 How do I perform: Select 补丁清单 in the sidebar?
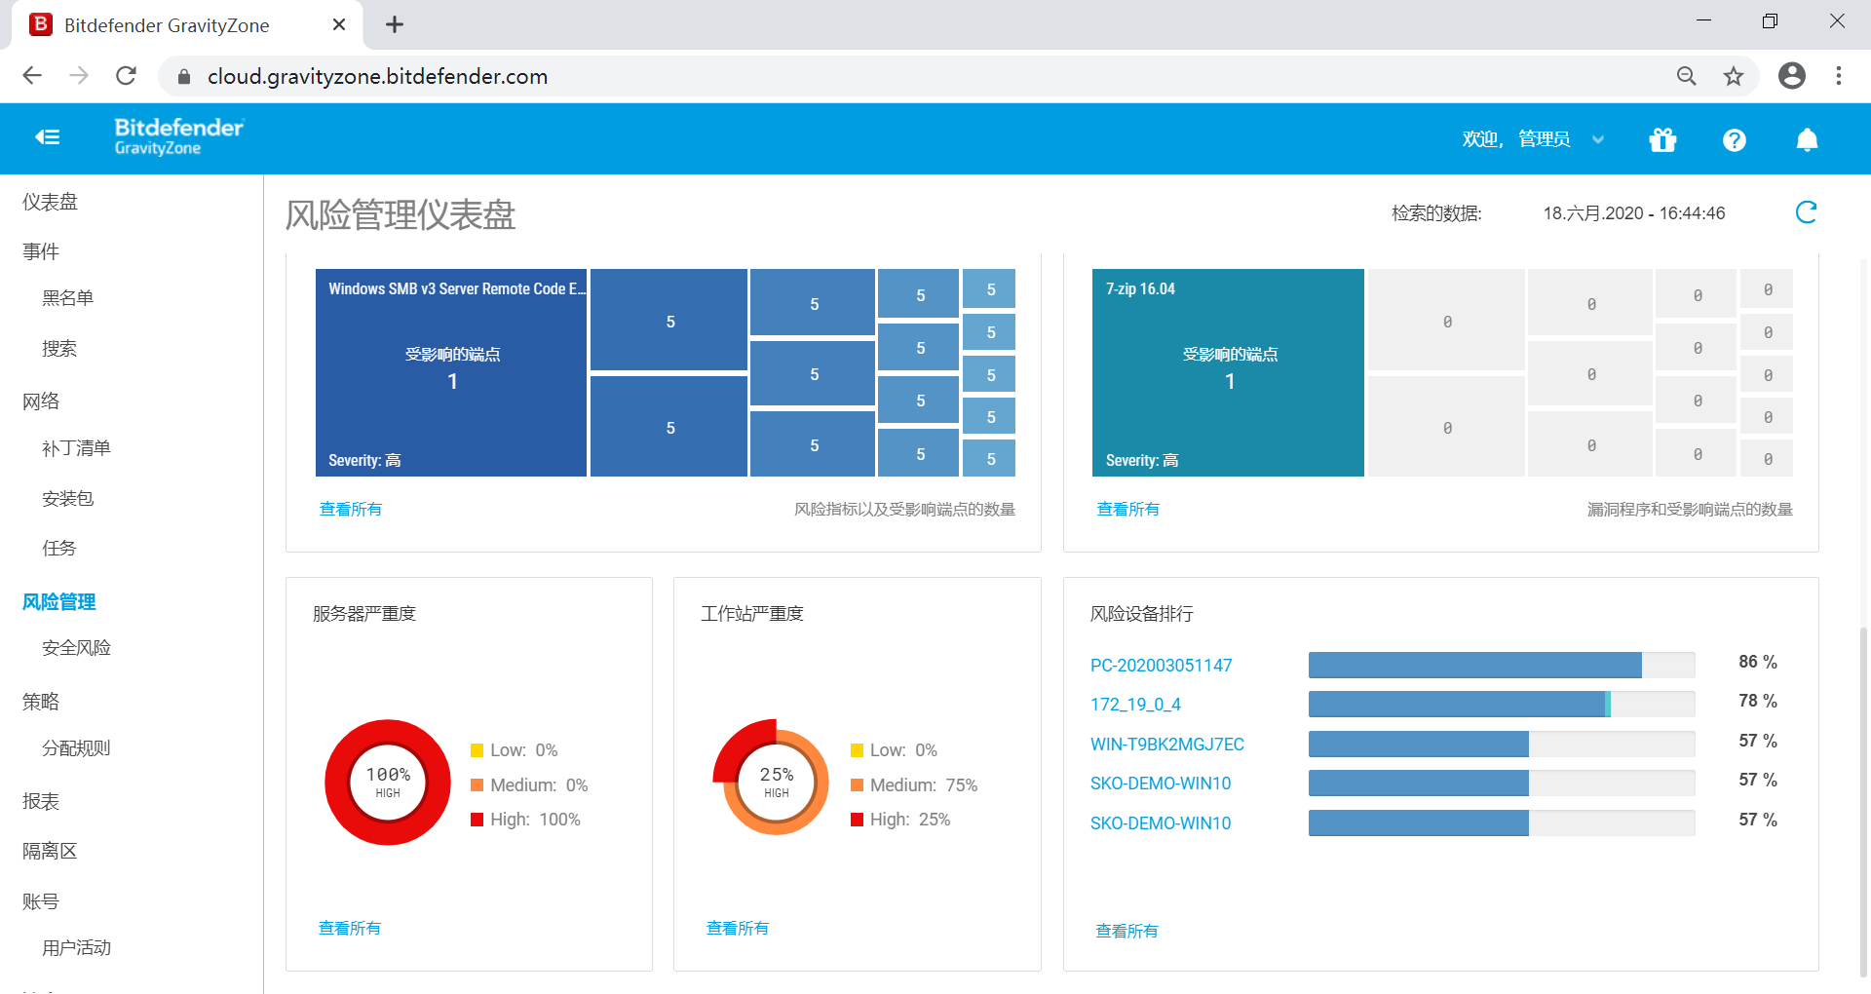[x=76, y=448]
